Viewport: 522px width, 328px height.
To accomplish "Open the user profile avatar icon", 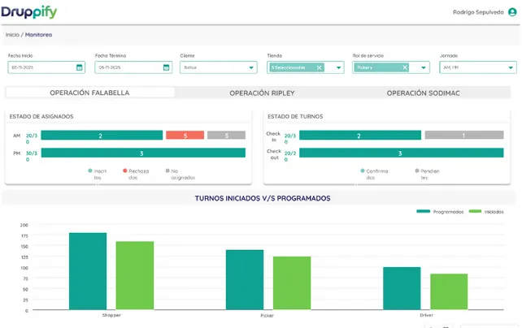I will pos(512,12).
